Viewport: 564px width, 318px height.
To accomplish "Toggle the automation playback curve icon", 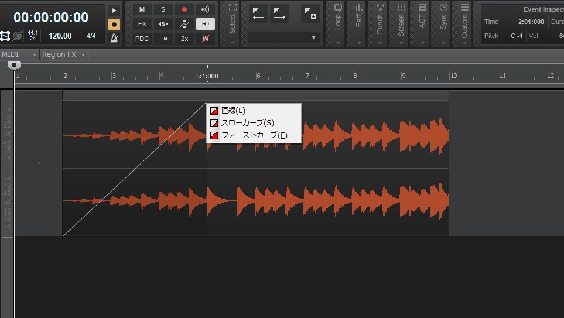I will pyautogui.click(x=184, y=24).
